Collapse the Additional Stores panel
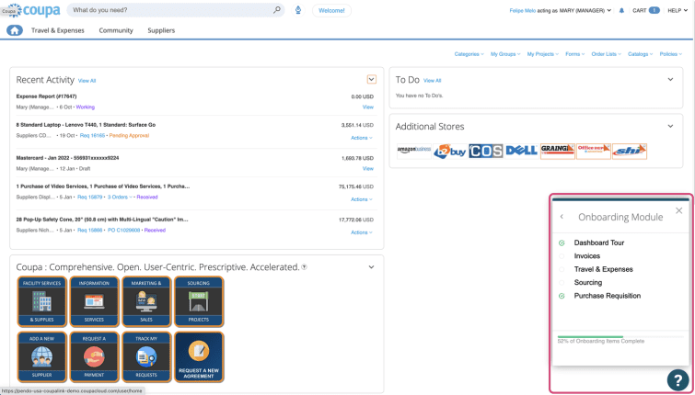This screenshot has height=395, width=695. click(670, 126)
